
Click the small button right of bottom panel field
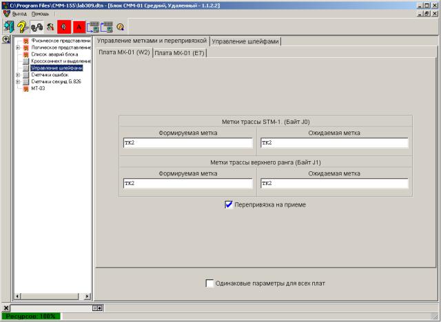coord(98,308)
